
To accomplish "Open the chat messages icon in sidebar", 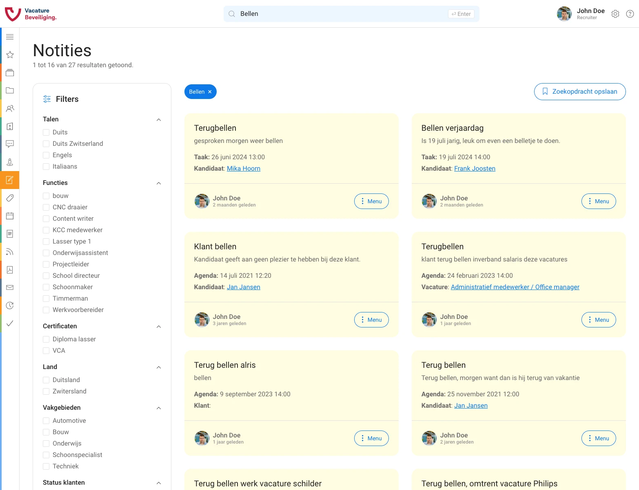I will pyautogui.click(x=10, y=144).
